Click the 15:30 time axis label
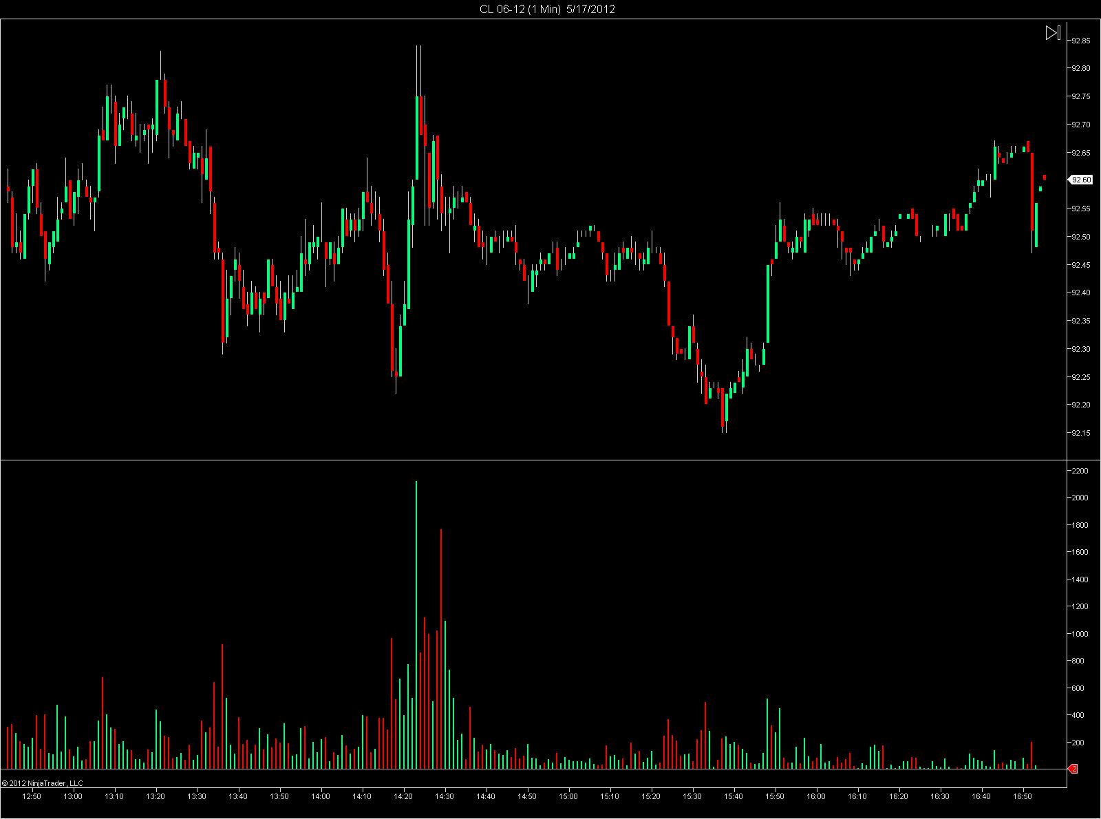This screenshot has height=819, width=1101. point(692,796)
